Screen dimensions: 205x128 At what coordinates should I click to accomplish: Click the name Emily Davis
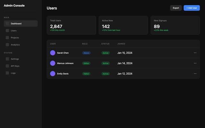(x=63, y=74)
